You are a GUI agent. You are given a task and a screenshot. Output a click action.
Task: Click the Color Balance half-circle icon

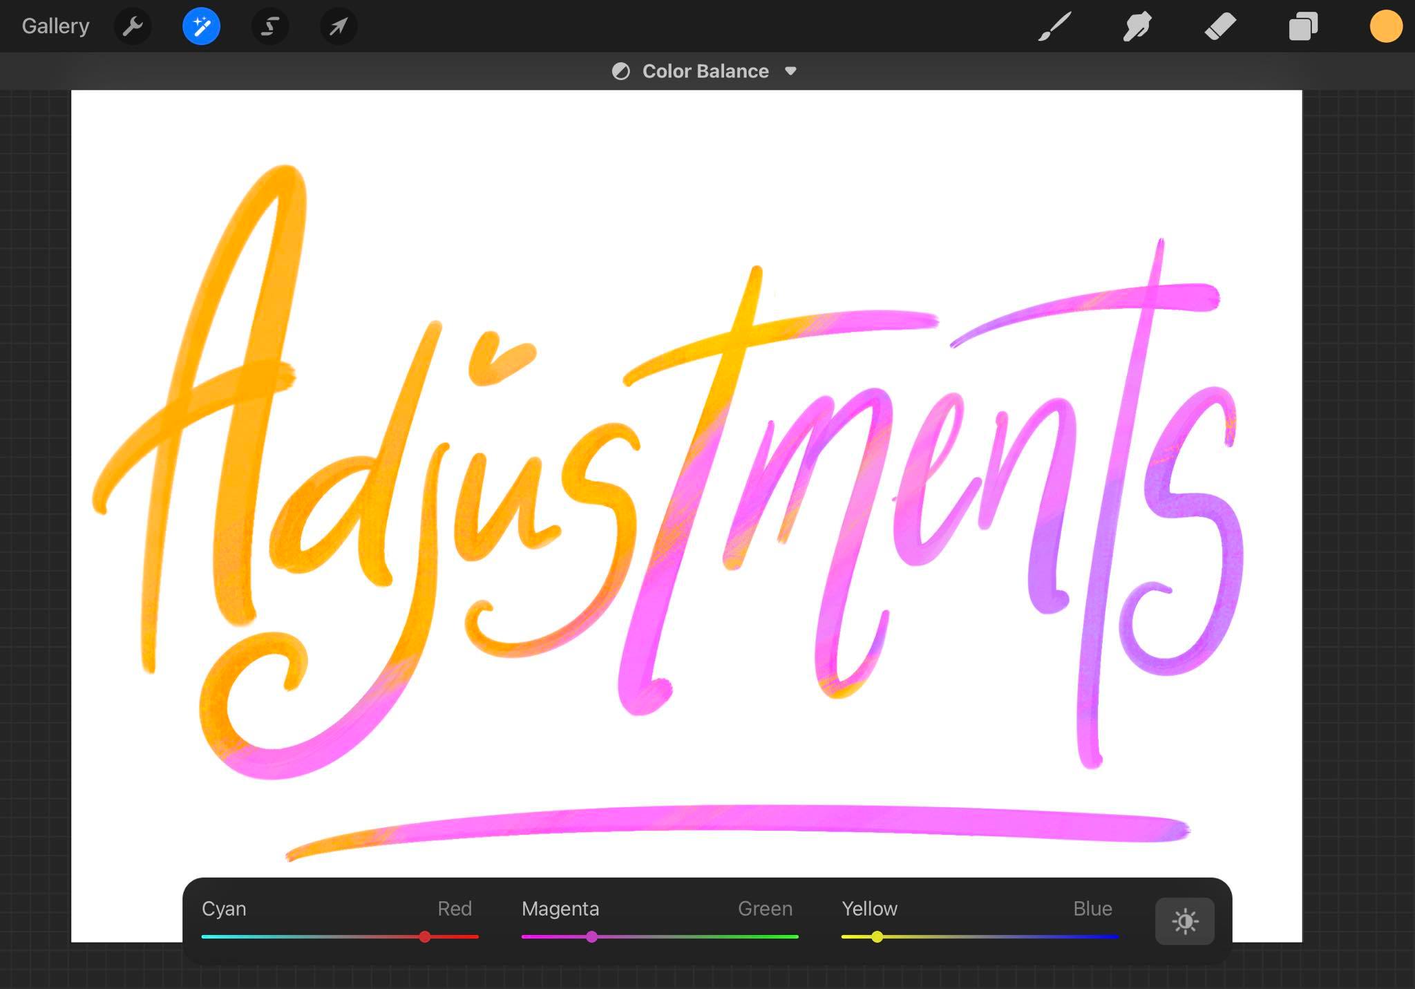[620, 71]
